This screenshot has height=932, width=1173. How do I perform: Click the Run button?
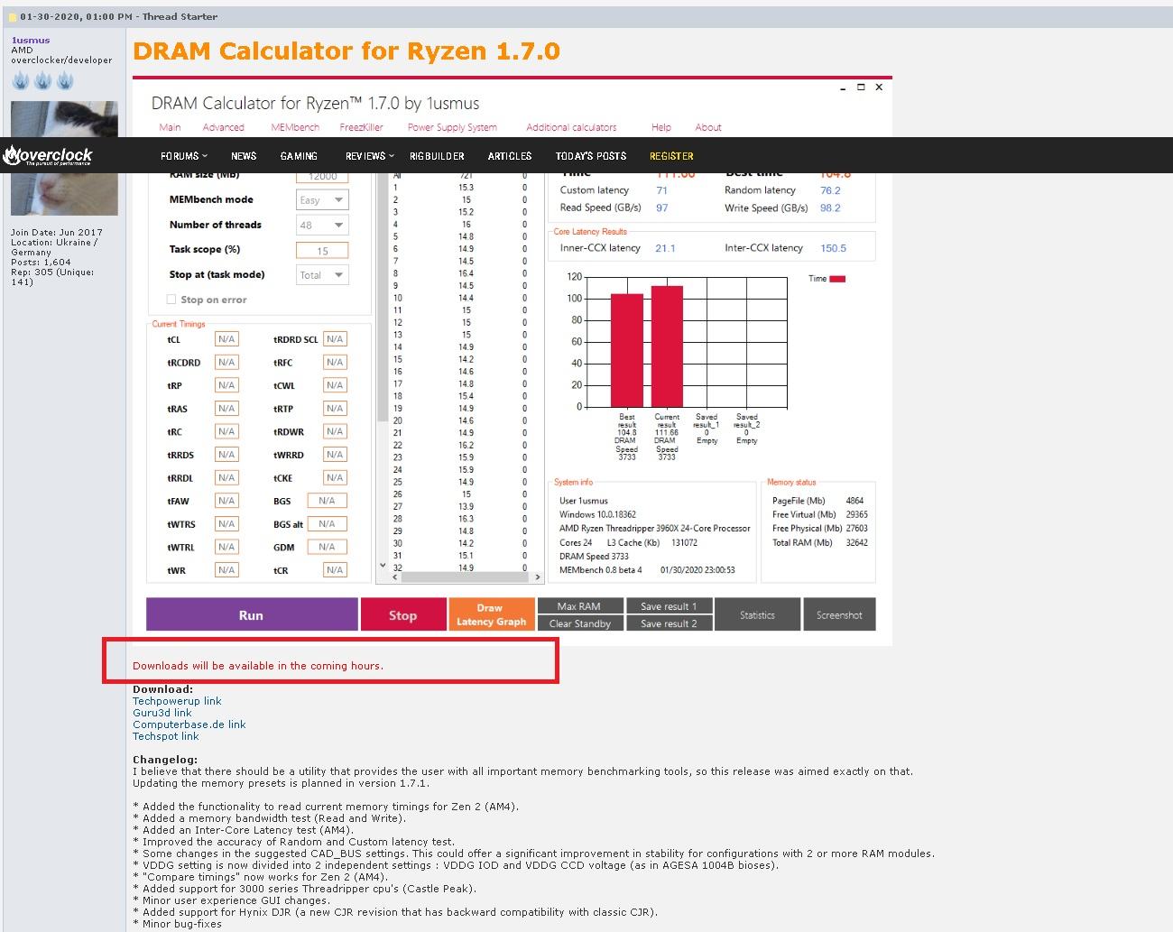(x=252, y=614)
